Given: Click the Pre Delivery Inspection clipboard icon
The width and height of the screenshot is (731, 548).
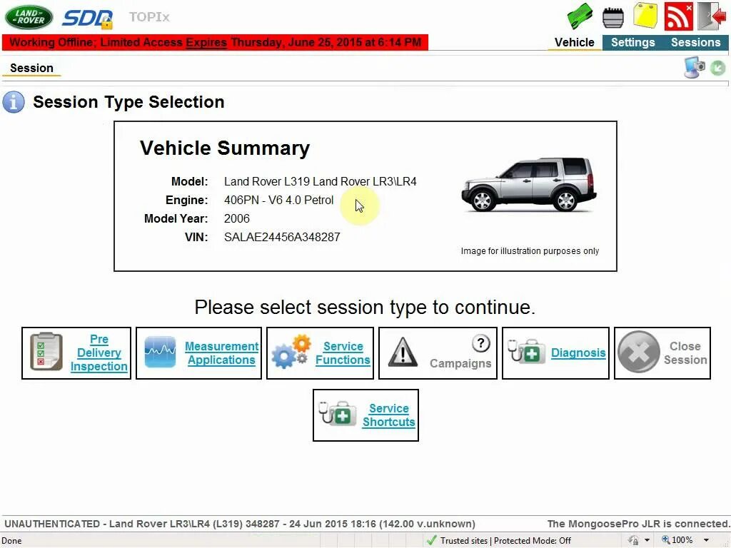Looking at the screenshot, I should 46,352.
